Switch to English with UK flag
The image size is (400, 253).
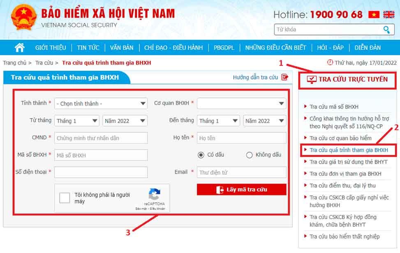388,15
